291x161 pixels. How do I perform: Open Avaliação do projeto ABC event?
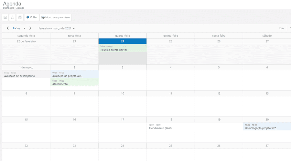pyautogui.click(x=74, y=74)
